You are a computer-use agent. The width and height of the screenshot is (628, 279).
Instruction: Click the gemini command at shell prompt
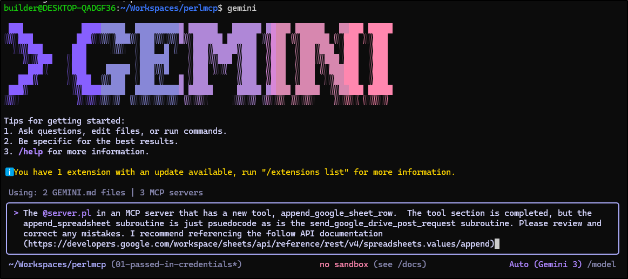point(242,8)
